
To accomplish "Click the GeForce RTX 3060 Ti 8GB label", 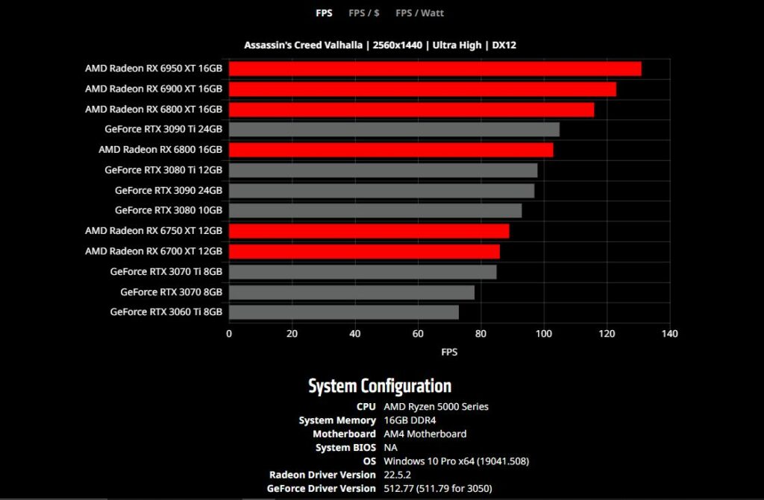I will [x=166, y=312].
